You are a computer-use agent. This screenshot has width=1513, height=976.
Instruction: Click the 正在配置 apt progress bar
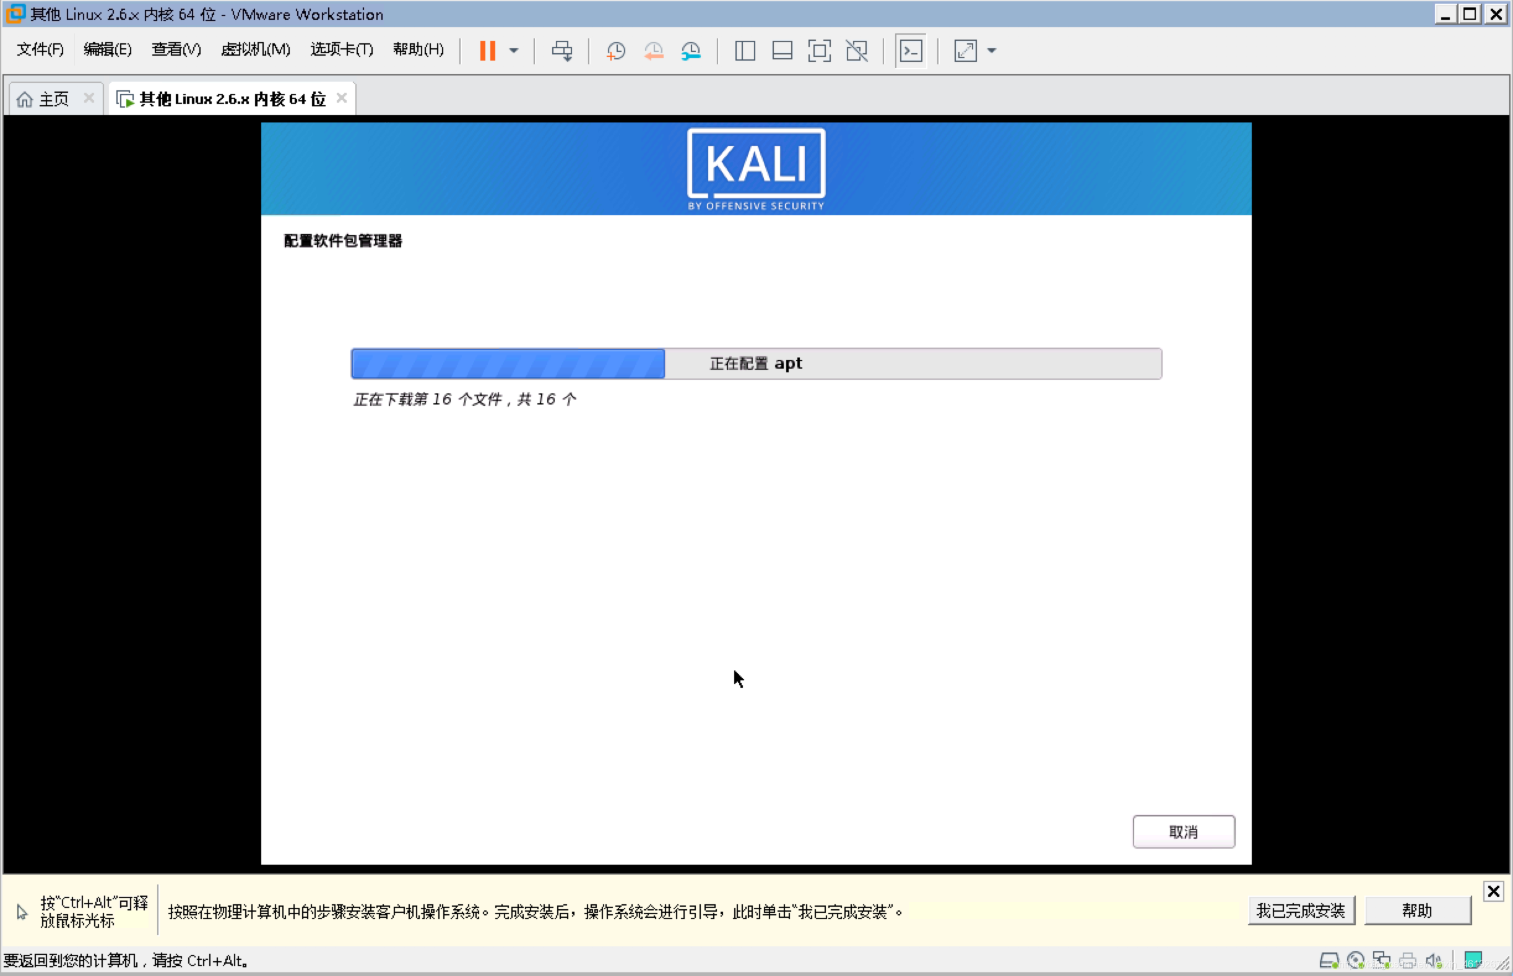pos(756,364)
